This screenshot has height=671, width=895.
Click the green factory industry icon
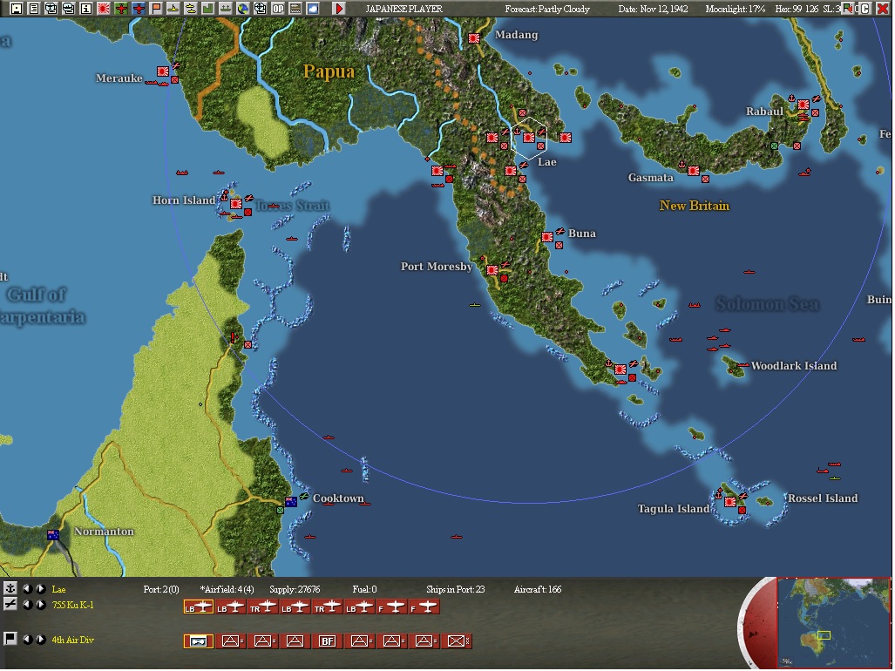coord(207,9)
